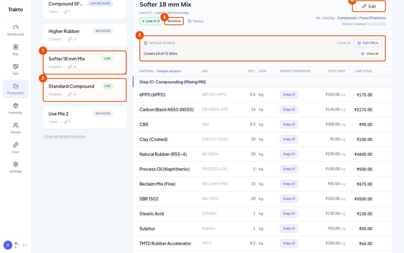404x253 pixels.
Task: Click View all SKUs button
Action: (x=370, y=54)
